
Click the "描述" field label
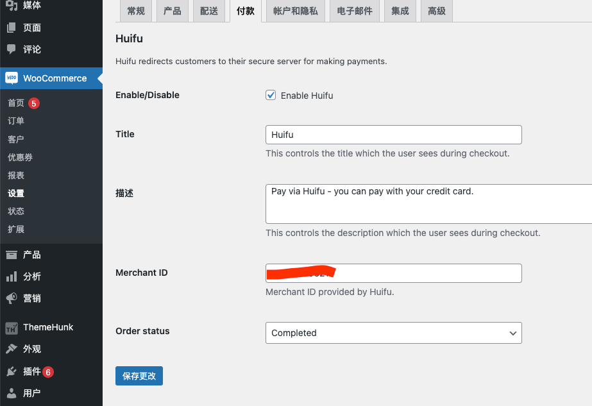[x=124, y=193]
